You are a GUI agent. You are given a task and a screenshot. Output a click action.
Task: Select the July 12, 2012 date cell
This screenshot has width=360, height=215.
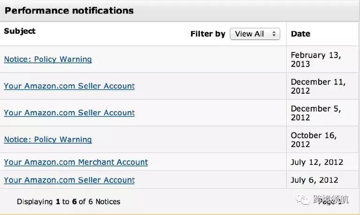pyautogui.click(x=317, y=163)
